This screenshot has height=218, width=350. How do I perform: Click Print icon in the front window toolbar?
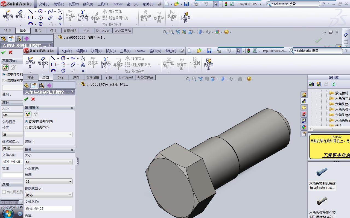pos(219,51)
